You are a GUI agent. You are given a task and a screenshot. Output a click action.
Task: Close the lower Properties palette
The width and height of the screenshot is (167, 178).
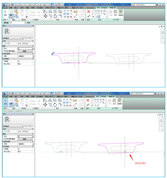(33, 114)
